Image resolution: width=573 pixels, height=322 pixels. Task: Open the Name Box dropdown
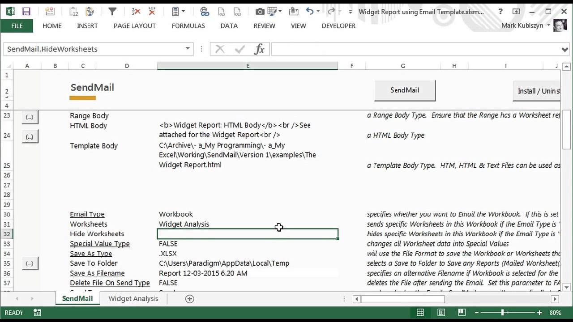188,49
